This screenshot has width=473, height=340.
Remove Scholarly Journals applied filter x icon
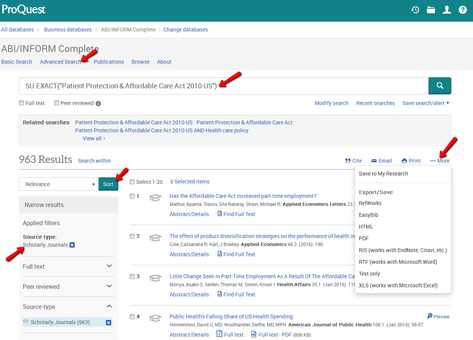[x=72, y=245]
